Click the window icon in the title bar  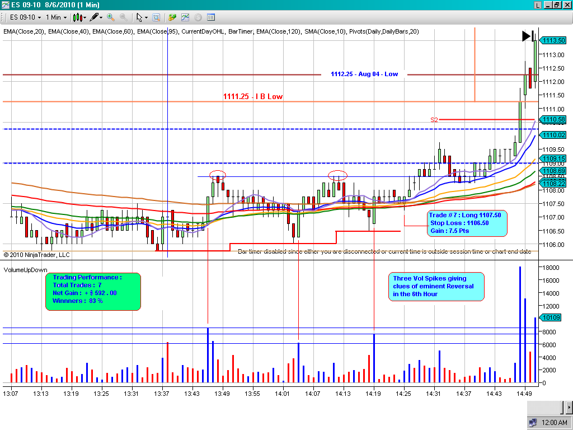[5, 4]
